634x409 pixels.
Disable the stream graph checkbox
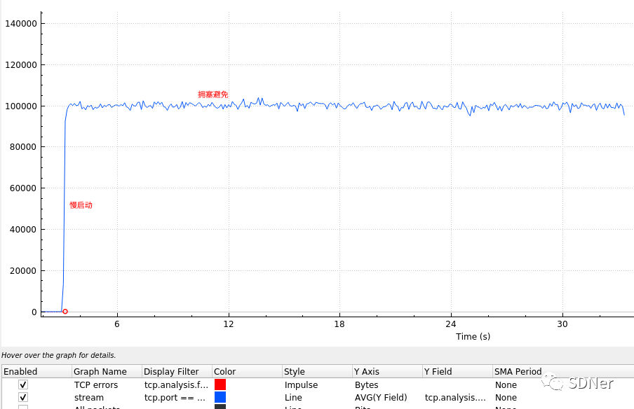pyautogui.click(x=23, y=397)
